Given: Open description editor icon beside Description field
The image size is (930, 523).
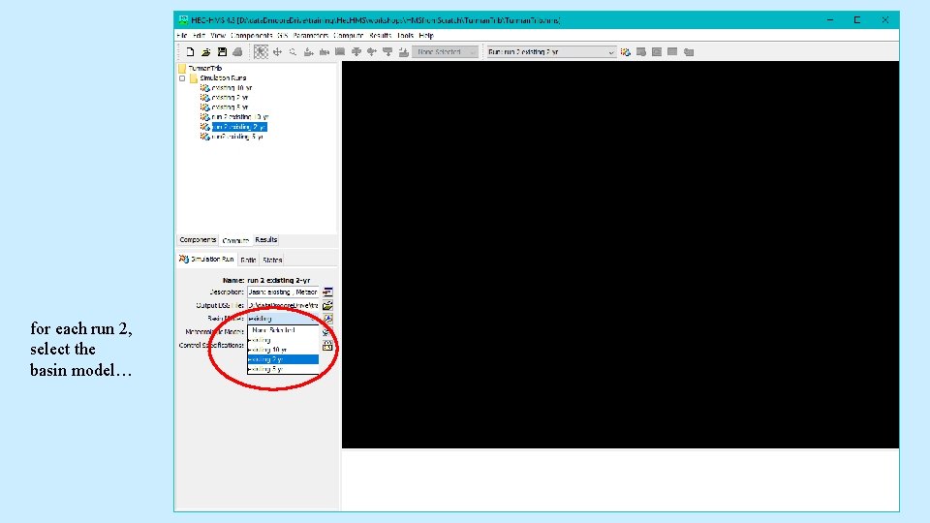Looking at the screenshot, I should point(327,292).
